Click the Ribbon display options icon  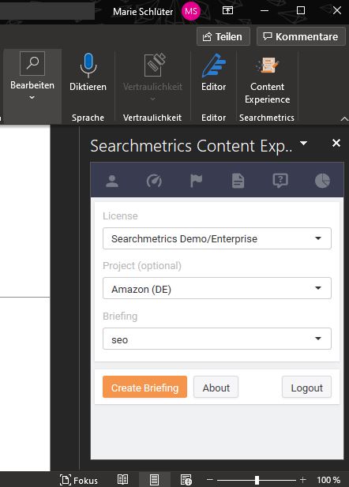coord(227,10)
